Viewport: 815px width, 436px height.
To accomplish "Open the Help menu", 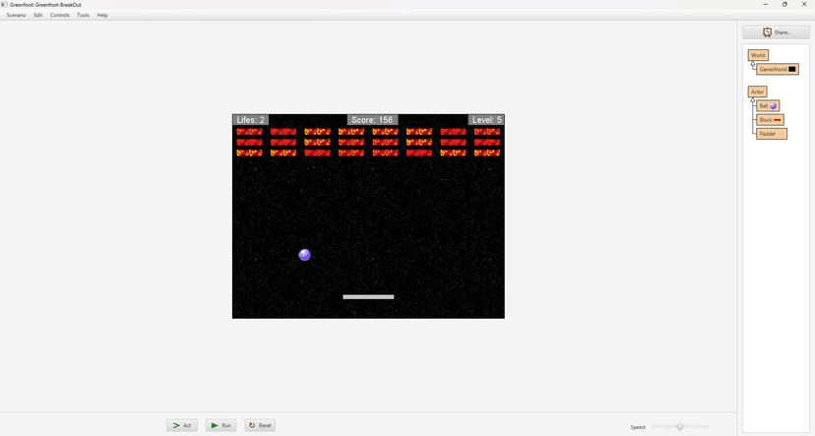I will (x=102, y=15).
